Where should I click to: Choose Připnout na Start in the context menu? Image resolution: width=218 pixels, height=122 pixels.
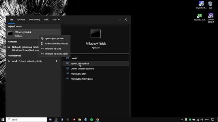[54, 49]
